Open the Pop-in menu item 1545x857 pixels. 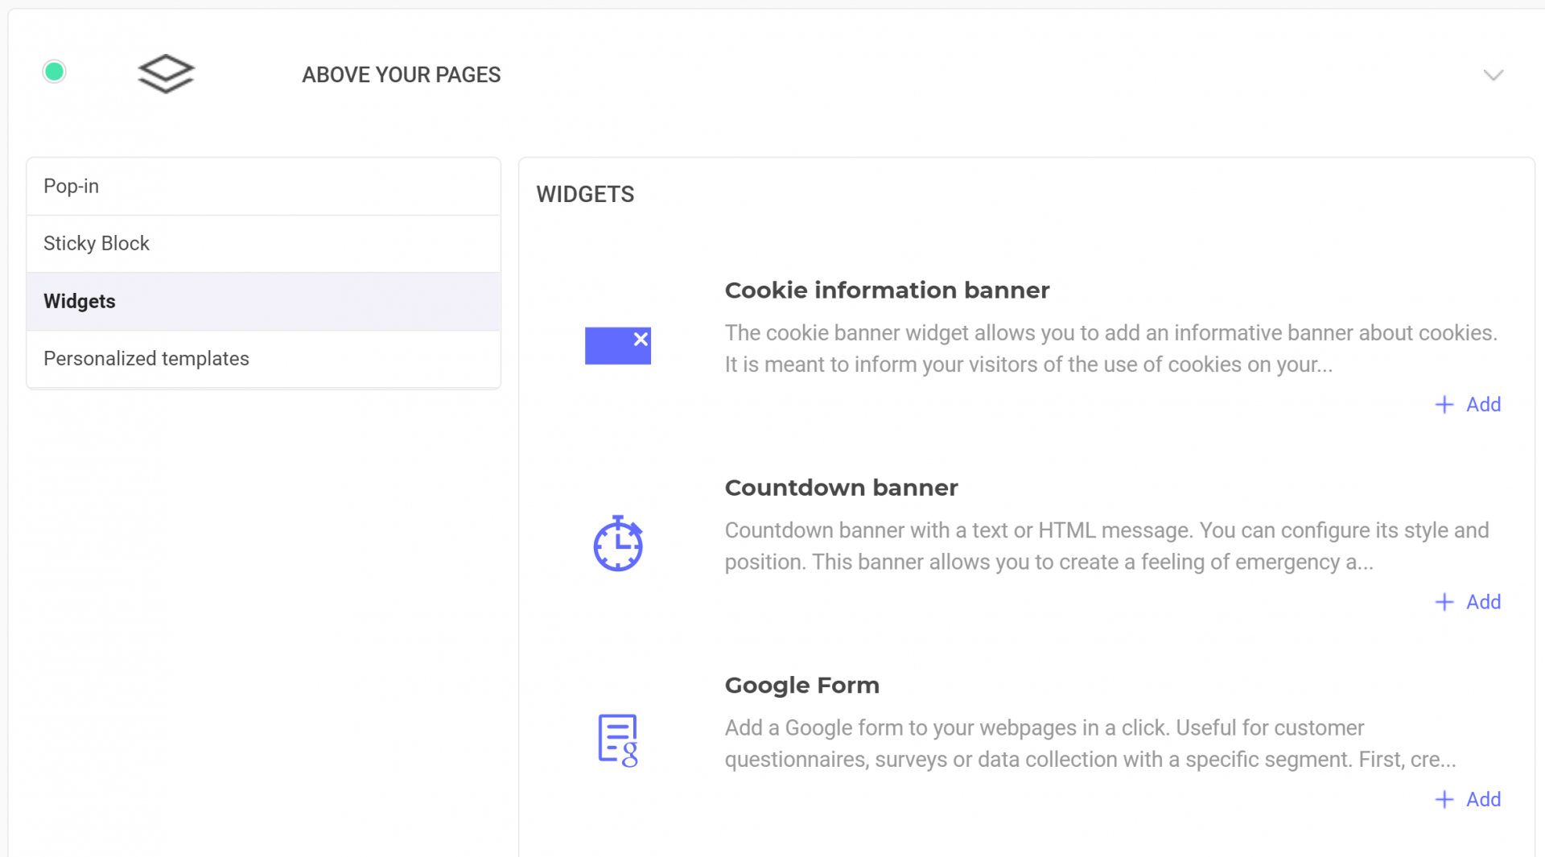tap(263, 187)
